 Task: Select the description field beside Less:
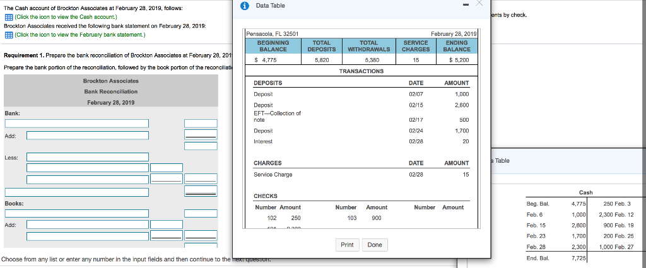tap(88, 157)
